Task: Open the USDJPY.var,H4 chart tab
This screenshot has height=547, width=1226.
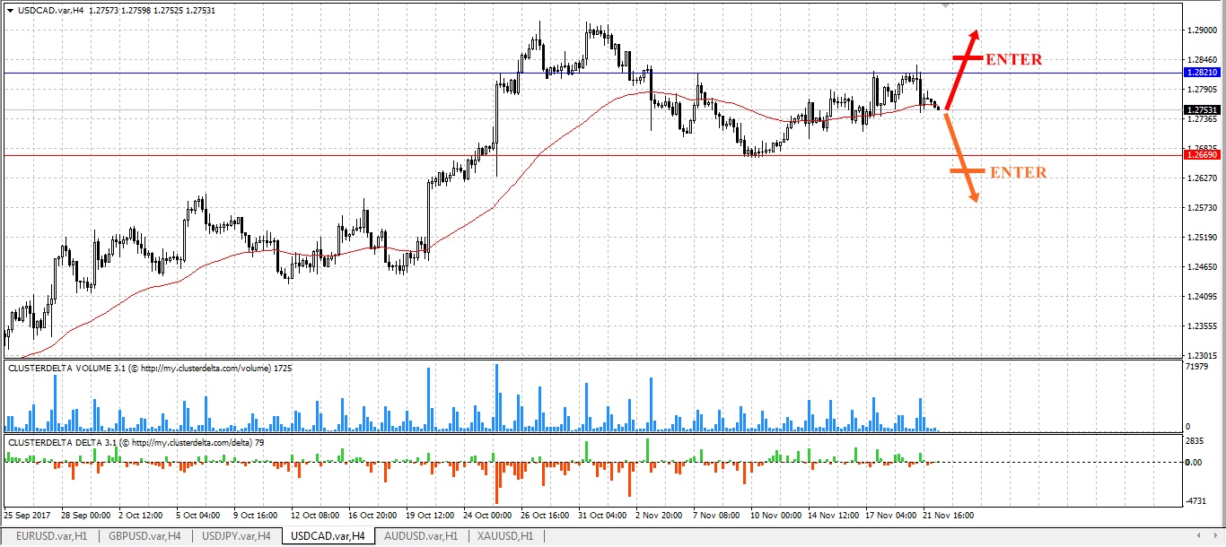Action: 236,536
